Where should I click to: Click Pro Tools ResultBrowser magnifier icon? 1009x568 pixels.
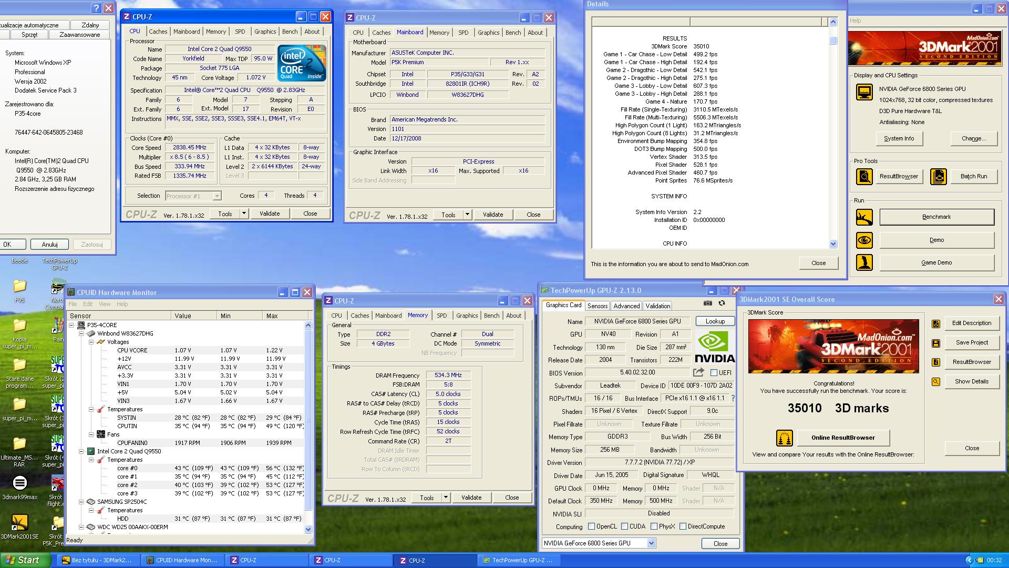(x=864, y=176)
